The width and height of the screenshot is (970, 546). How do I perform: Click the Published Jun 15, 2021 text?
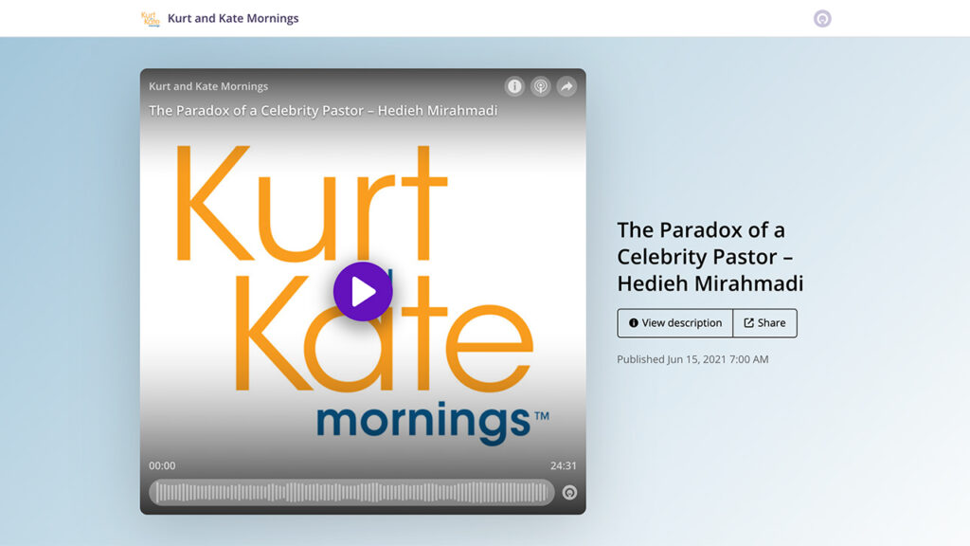coord(692,359)
